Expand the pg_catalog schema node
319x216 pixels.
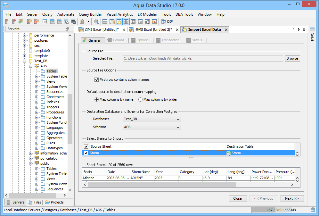pos(30,158)
